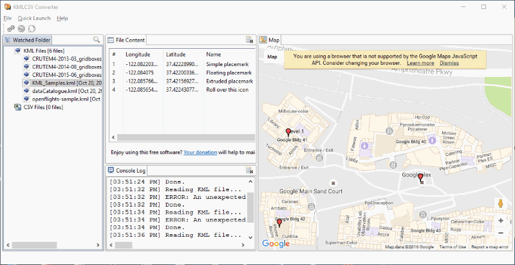This screenshot has height=265, width=515.
Task: Click icon beside dataCatalogue.kml file
Action: tap(26, 90)
